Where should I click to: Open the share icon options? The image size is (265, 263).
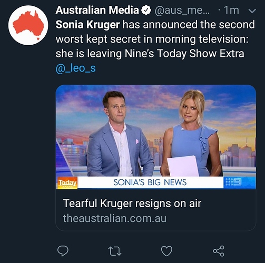pyautogui.click(x=219, y=251)
